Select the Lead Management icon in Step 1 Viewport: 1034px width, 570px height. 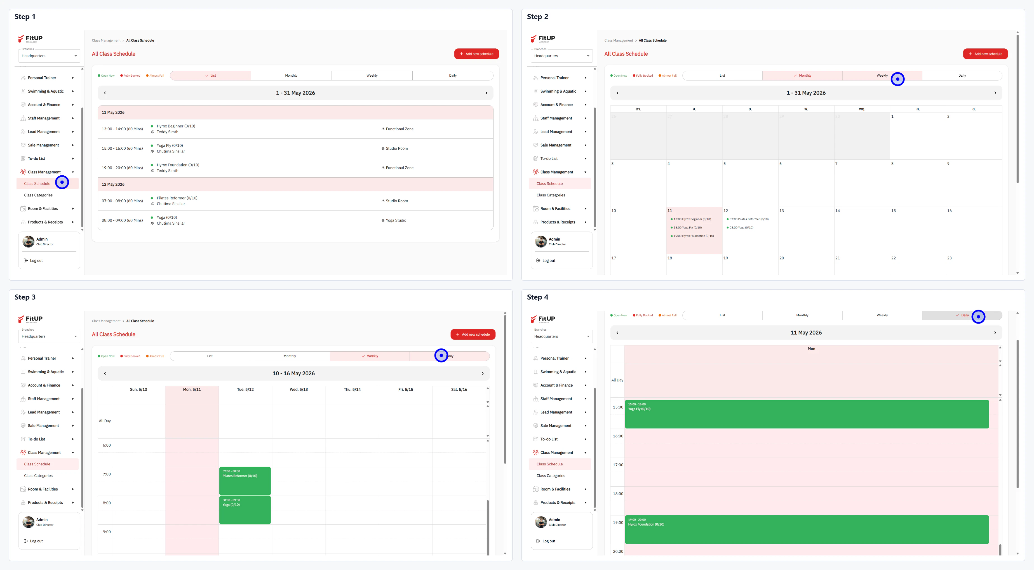pyautogui.click(x=23, y=132)
